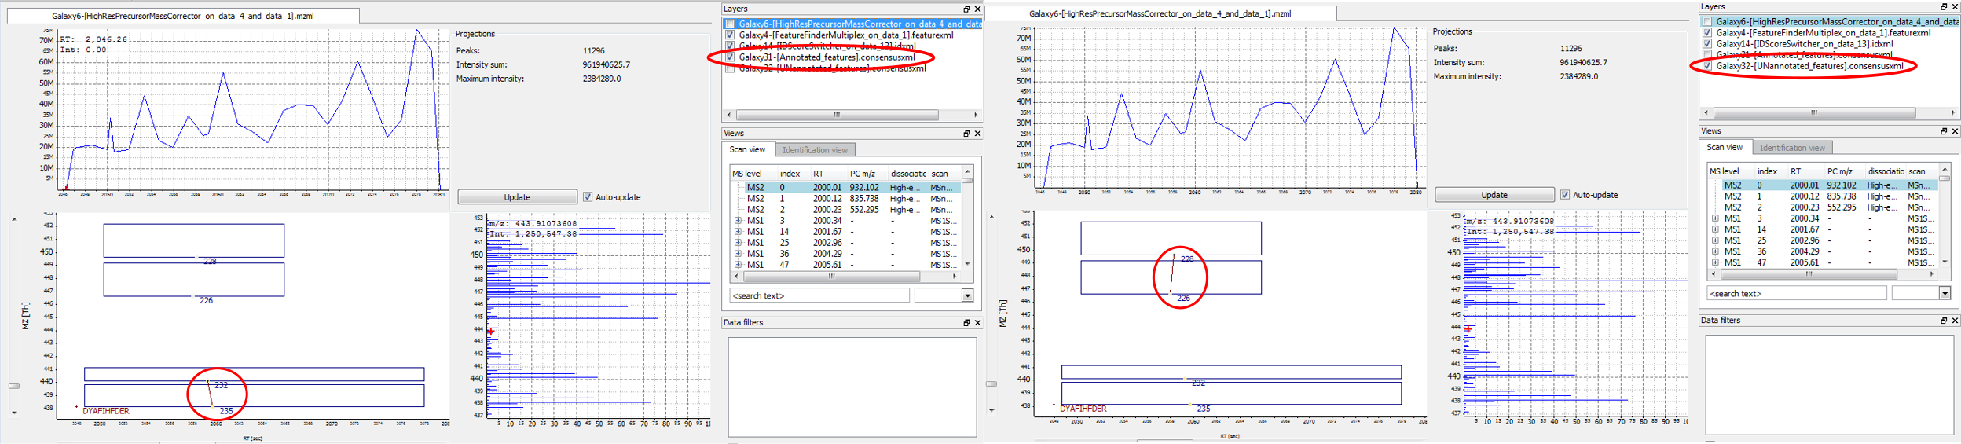Select the Galaxy6 mzml document tab in right window

tap(1160, 13)
